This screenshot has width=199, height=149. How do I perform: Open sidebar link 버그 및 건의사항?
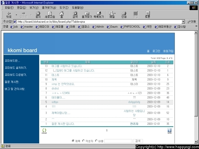[15, 89]
